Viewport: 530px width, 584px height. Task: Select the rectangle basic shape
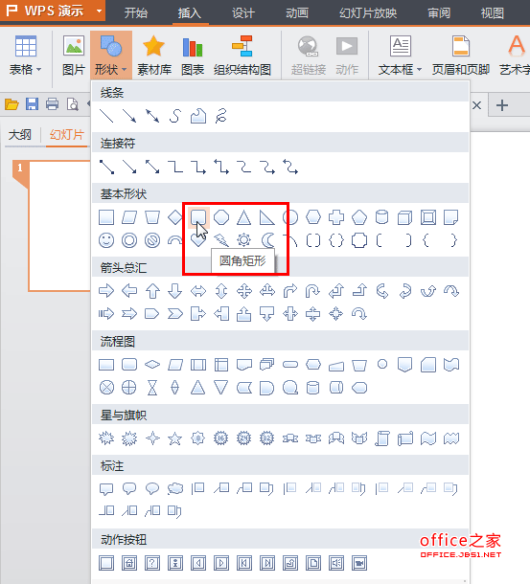(106, 217)
